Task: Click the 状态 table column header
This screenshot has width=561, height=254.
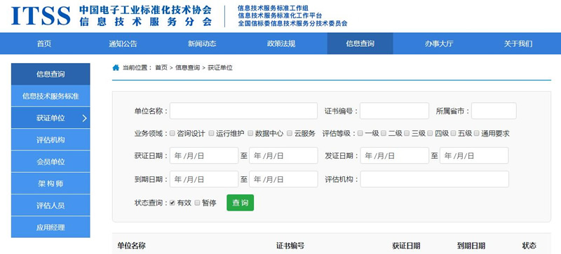Action: 529,246
